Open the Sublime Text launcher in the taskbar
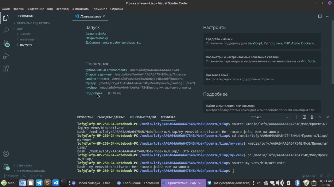The width and height of the screenshot is (334, 187). (47, 183)
